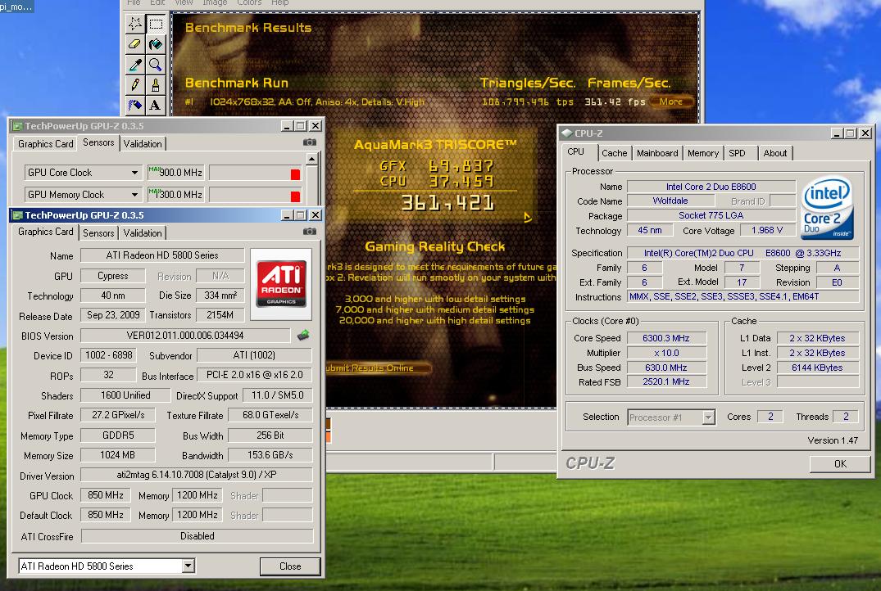Switch to the Sensors tab in the front GPU-Z window
The width and height of the screenshot is (881, 591).
point(98,233)
